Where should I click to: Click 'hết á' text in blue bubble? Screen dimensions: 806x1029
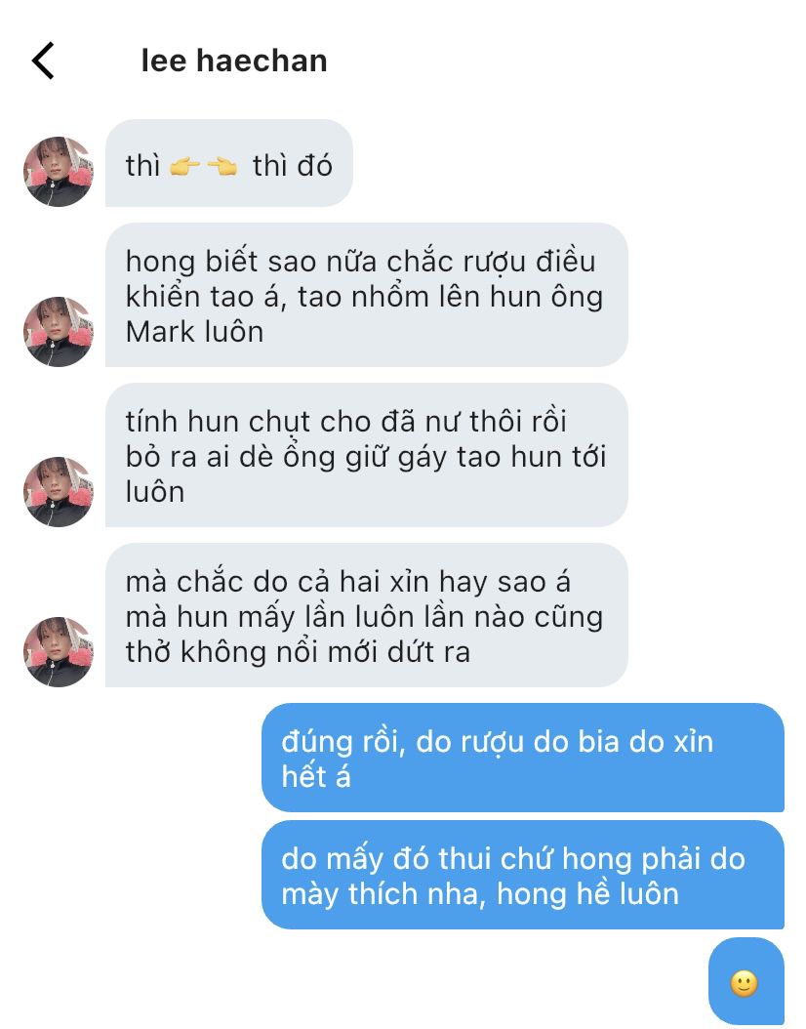(x=316, y=777)
